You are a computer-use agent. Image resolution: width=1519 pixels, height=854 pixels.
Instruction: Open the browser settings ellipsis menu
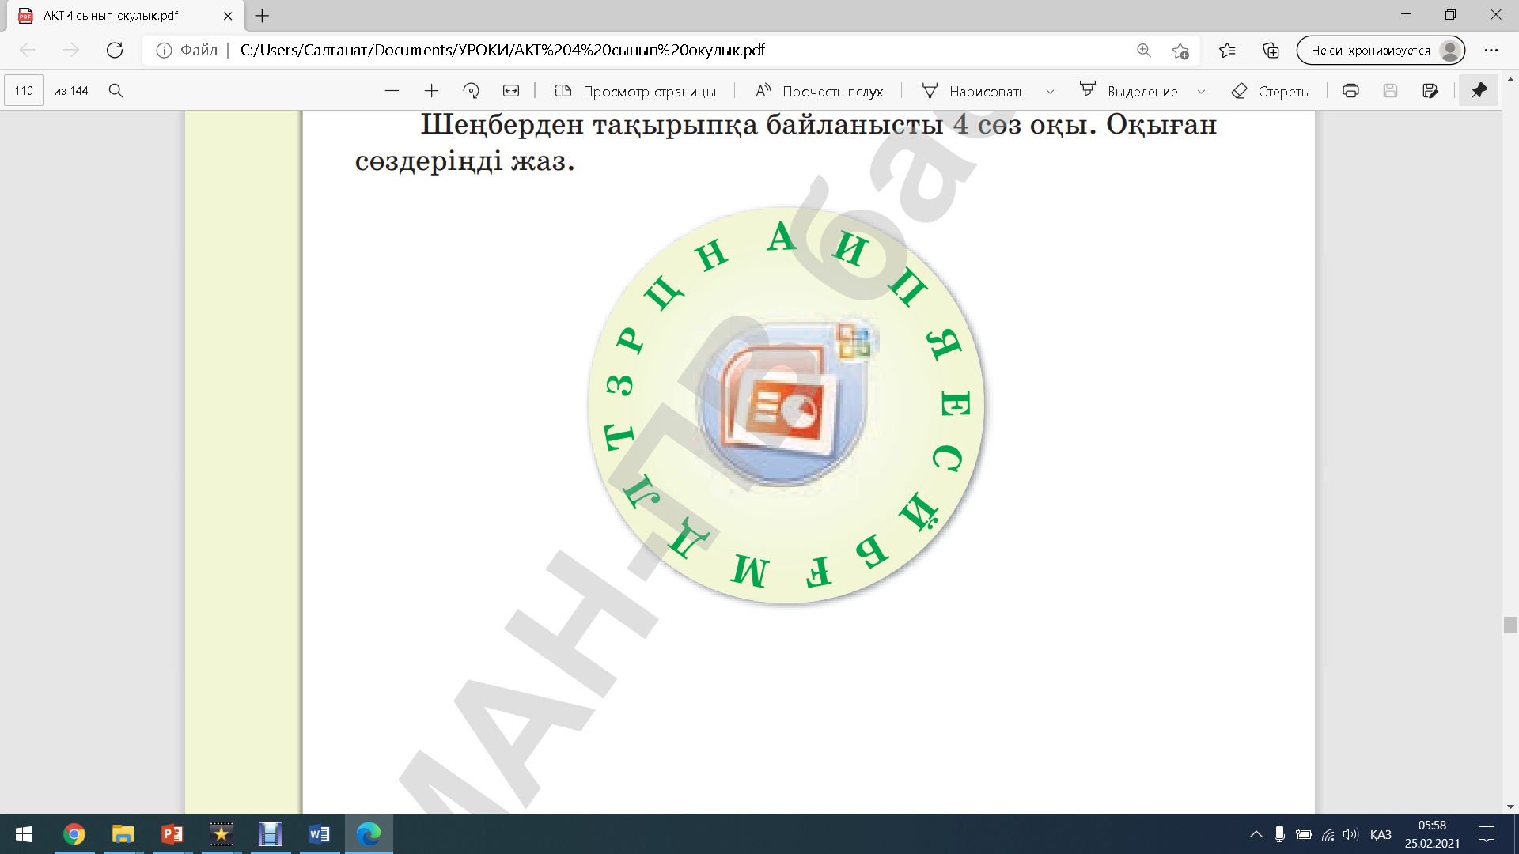(1491, 51)
